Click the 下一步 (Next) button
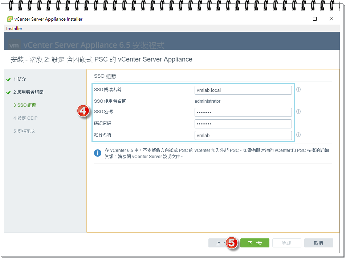Image resolution: width=346 pixels, height=259 pixels. tap(255, 243)
